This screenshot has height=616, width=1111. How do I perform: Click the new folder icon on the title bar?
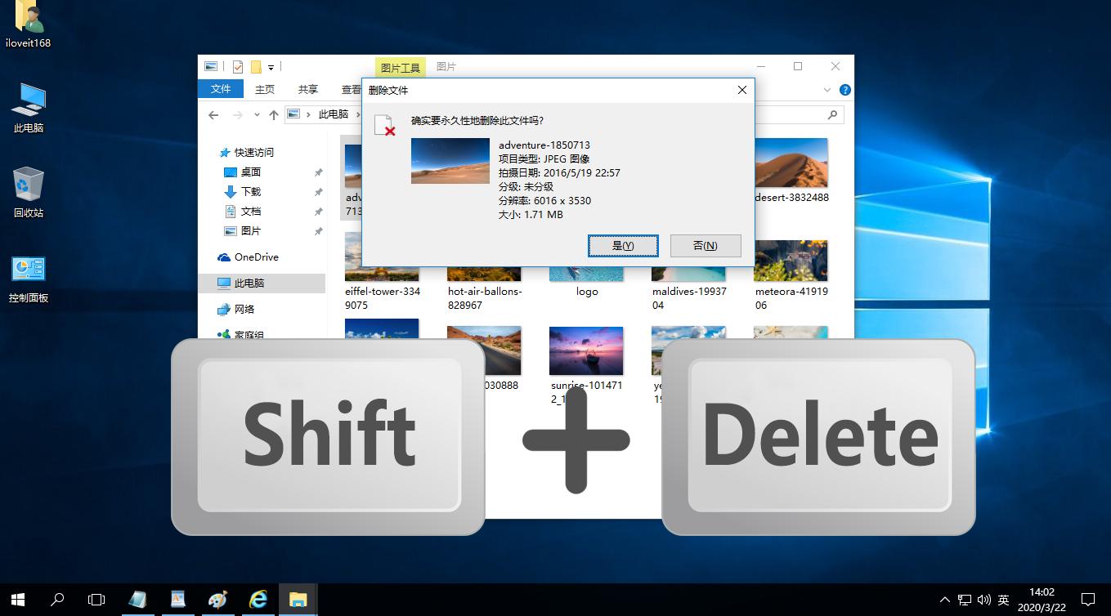[256, 66]
